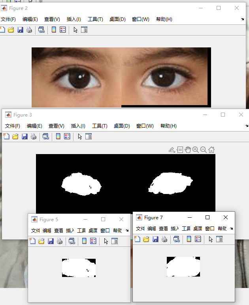Export axes icon above Figure 3 image

point(172,150)
